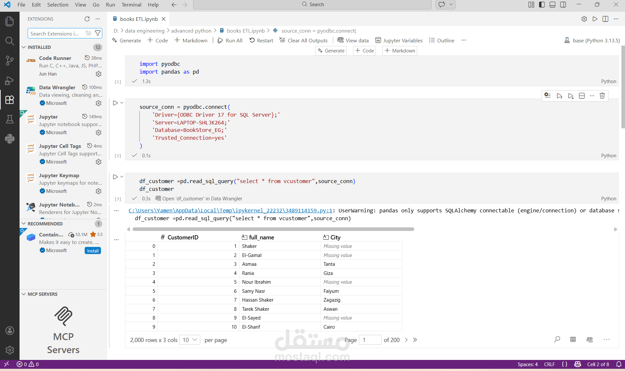This screenshot has width=625, height=371.
Task: Refresh the installed extensions list
Action: (x=87, y=19)
